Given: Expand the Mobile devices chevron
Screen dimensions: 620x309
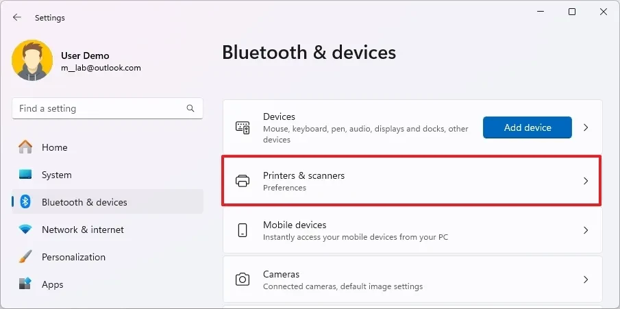Looking at the screenshot, I should (x=586, y=230).
